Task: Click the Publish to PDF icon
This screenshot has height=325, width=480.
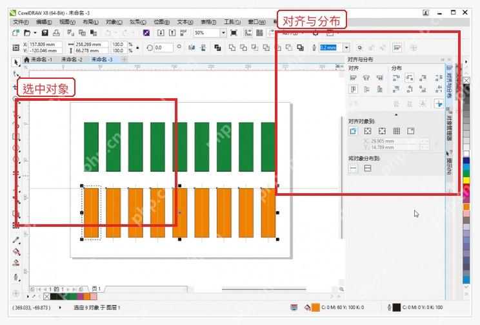Action: (x=184, y=32)
